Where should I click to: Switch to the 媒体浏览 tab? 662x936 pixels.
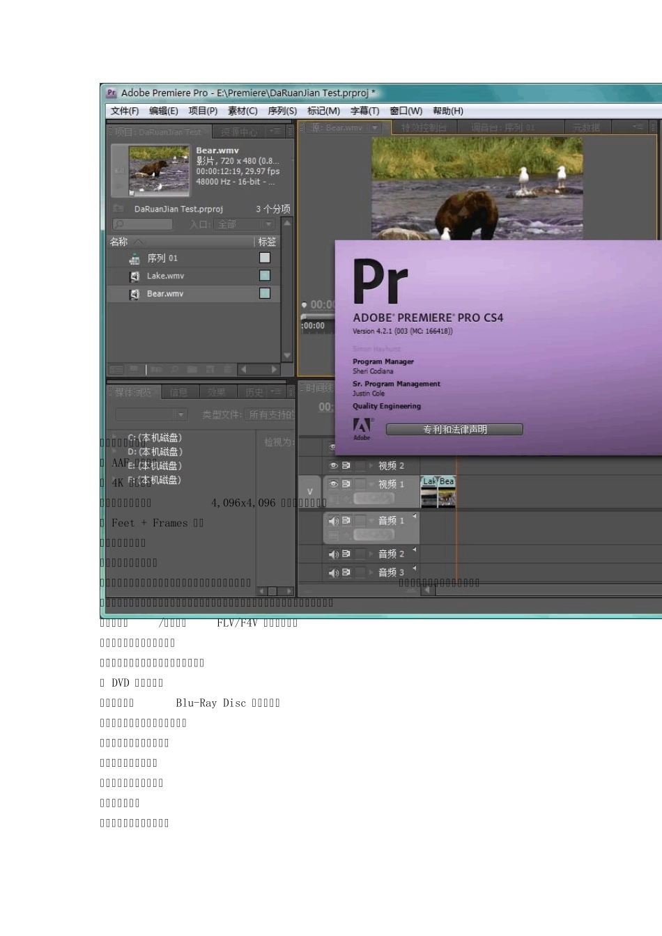click(133, 392)
